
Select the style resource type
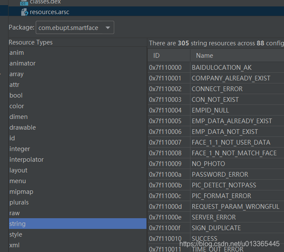click(78, 234)
